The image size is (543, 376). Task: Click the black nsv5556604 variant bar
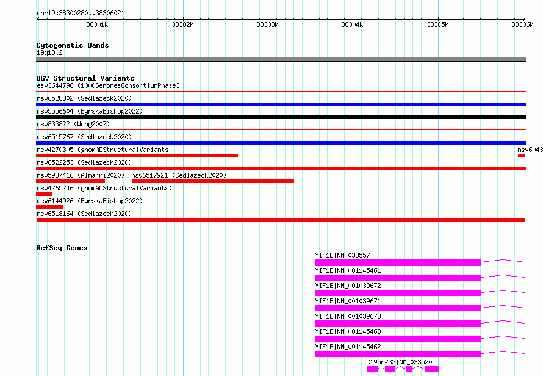pos(281,117)
